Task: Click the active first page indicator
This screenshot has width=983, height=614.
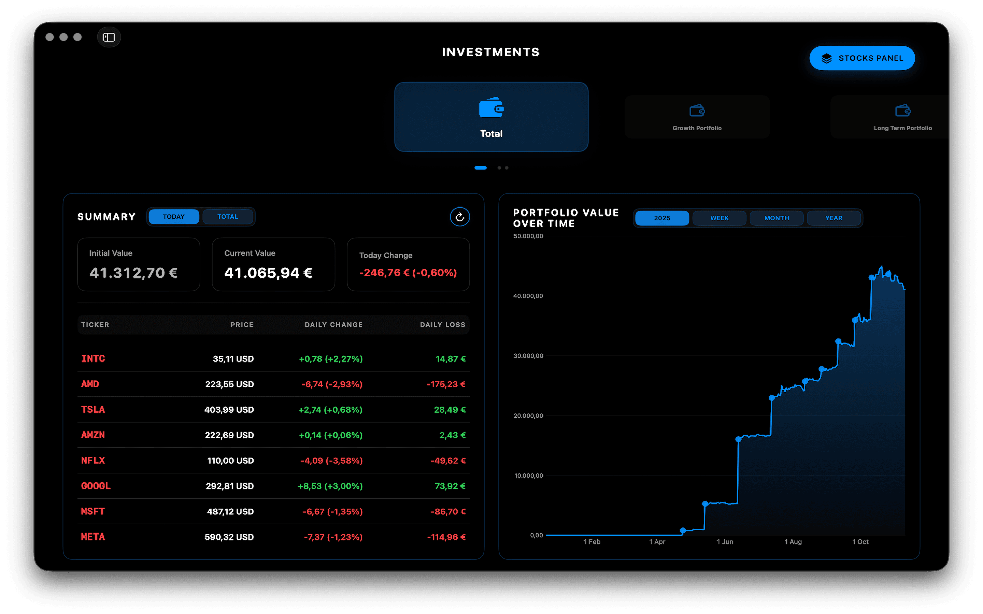Action: [481, 168]
